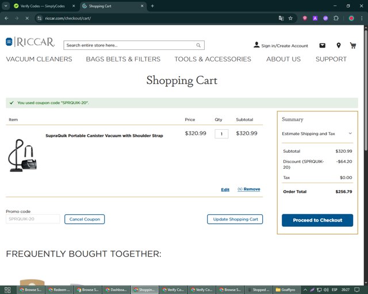Click the discount amount -$64.20
The height and width of the screenshot is (294, 368).
[344, 161]
